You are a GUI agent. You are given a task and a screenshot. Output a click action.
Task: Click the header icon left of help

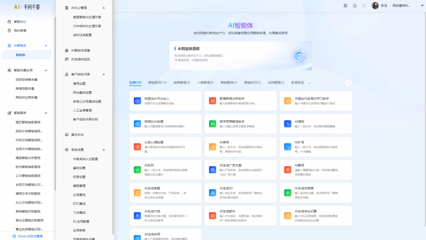point(355,6)
